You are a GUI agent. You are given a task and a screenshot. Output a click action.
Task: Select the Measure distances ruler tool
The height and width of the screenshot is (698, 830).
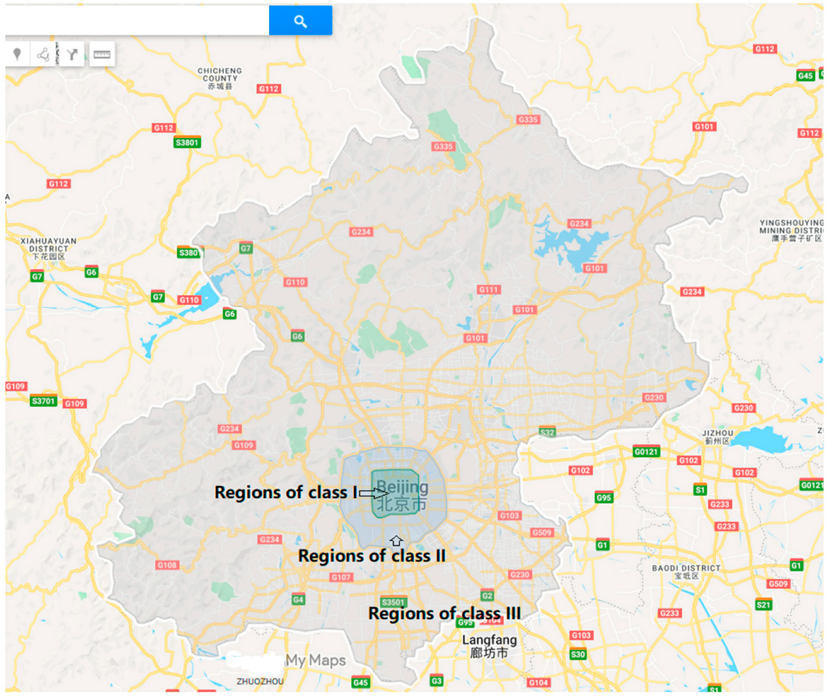click(102, 54)
